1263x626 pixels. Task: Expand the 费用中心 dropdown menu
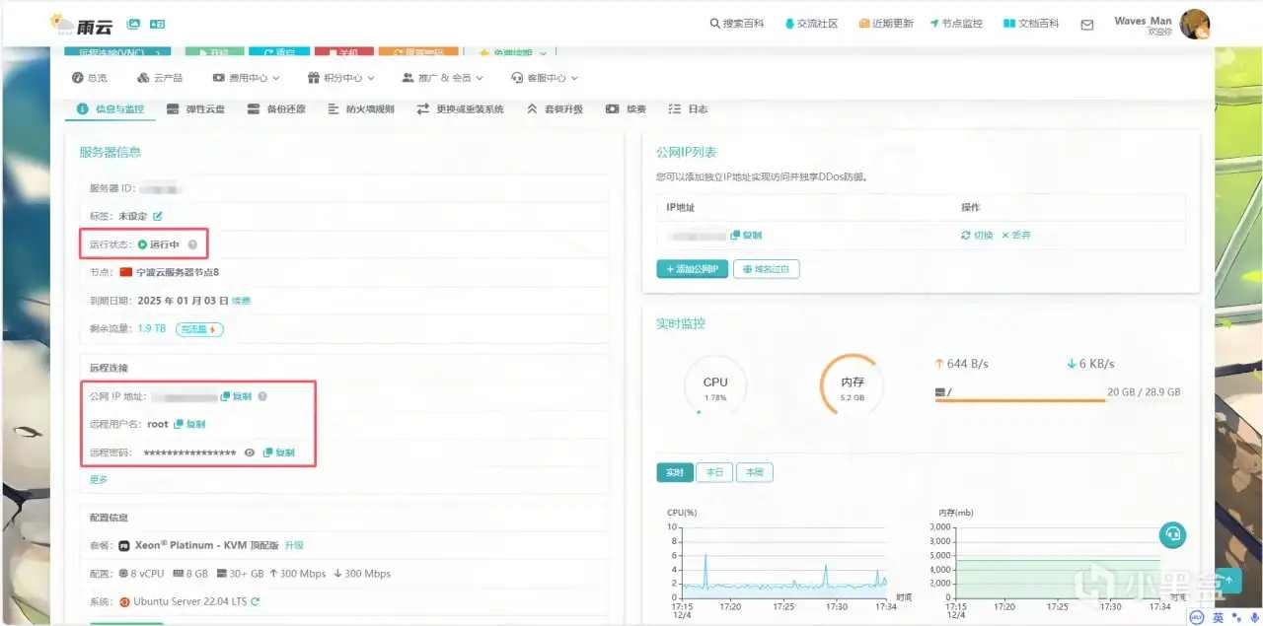pos(247,78)
